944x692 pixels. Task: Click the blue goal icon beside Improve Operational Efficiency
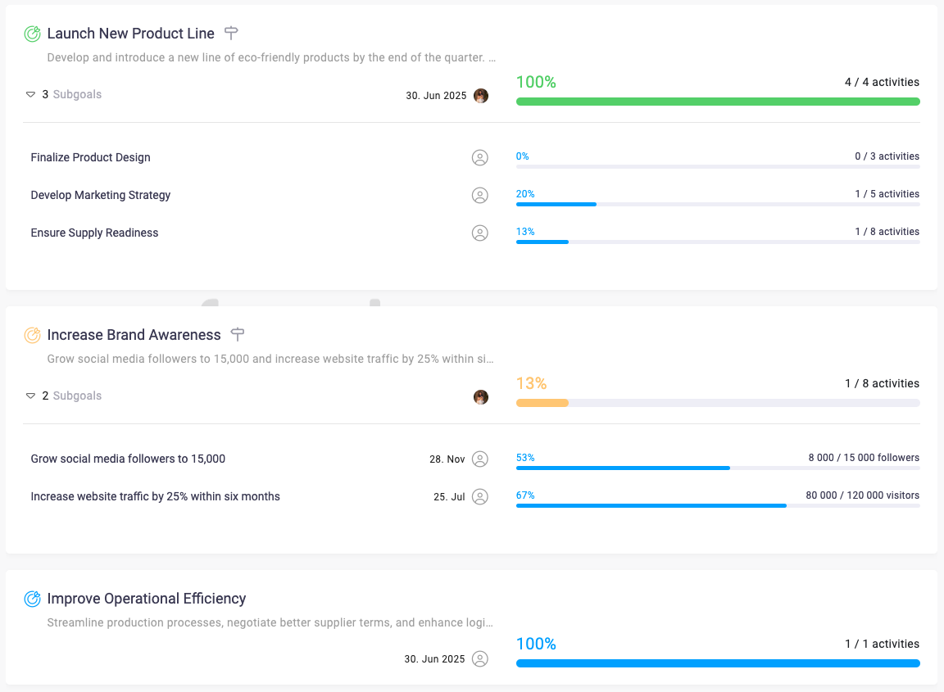click(x=32, y=599)
